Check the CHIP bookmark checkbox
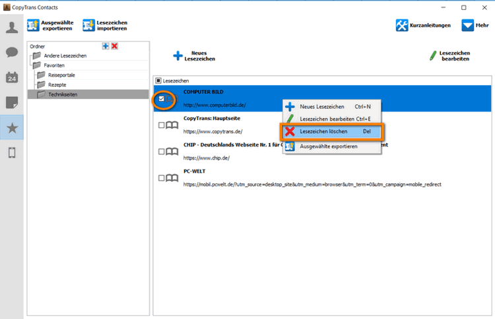 pos(161,152)
